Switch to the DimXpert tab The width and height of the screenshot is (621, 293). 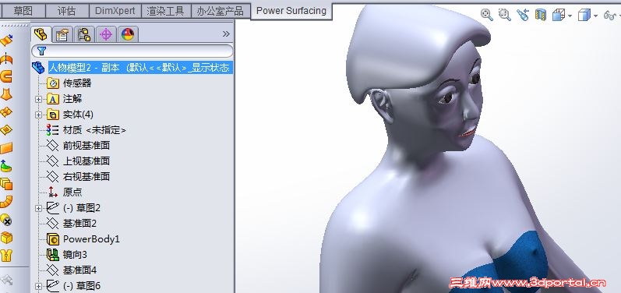pos(115,11)
